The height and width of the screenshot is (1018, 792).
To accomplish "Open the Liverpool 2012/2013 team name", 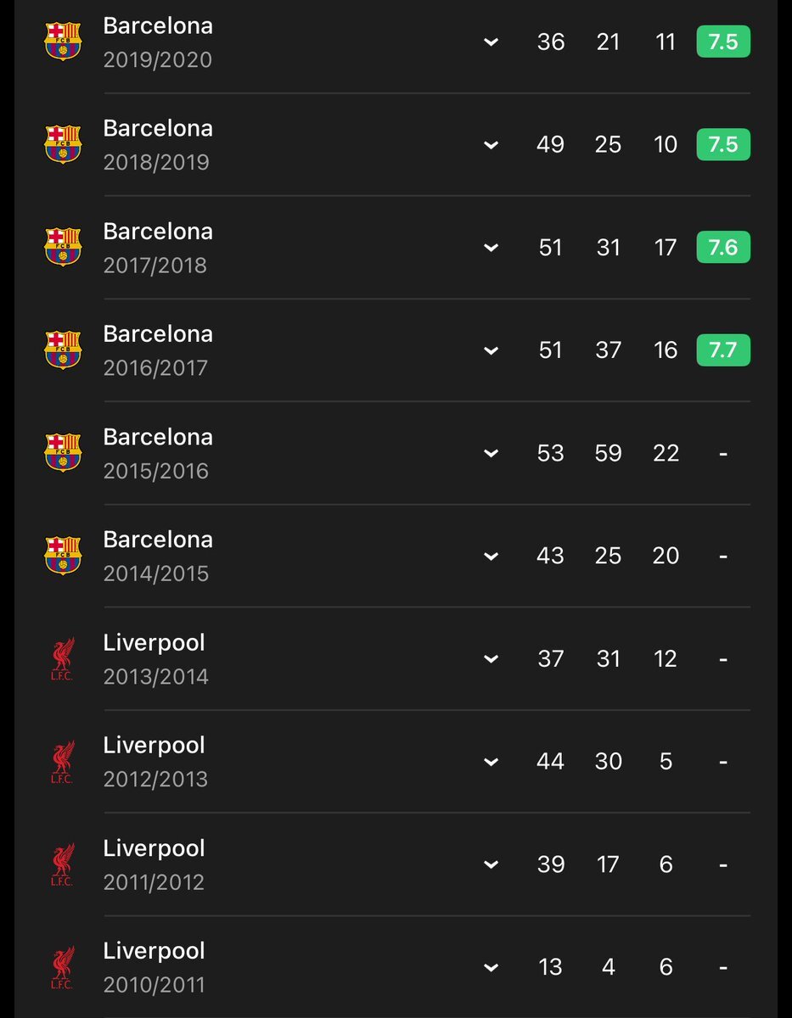I will [154, 745].
